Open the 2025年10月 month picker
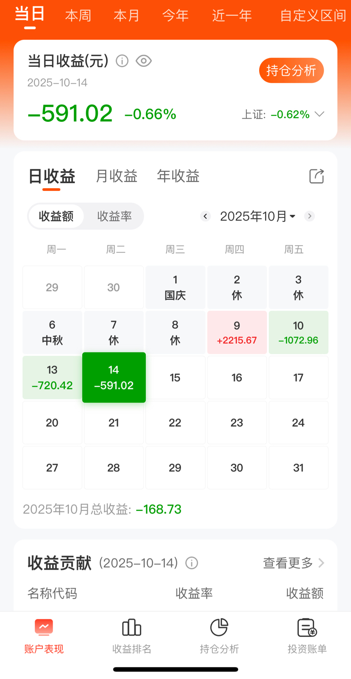 point(257,216)
